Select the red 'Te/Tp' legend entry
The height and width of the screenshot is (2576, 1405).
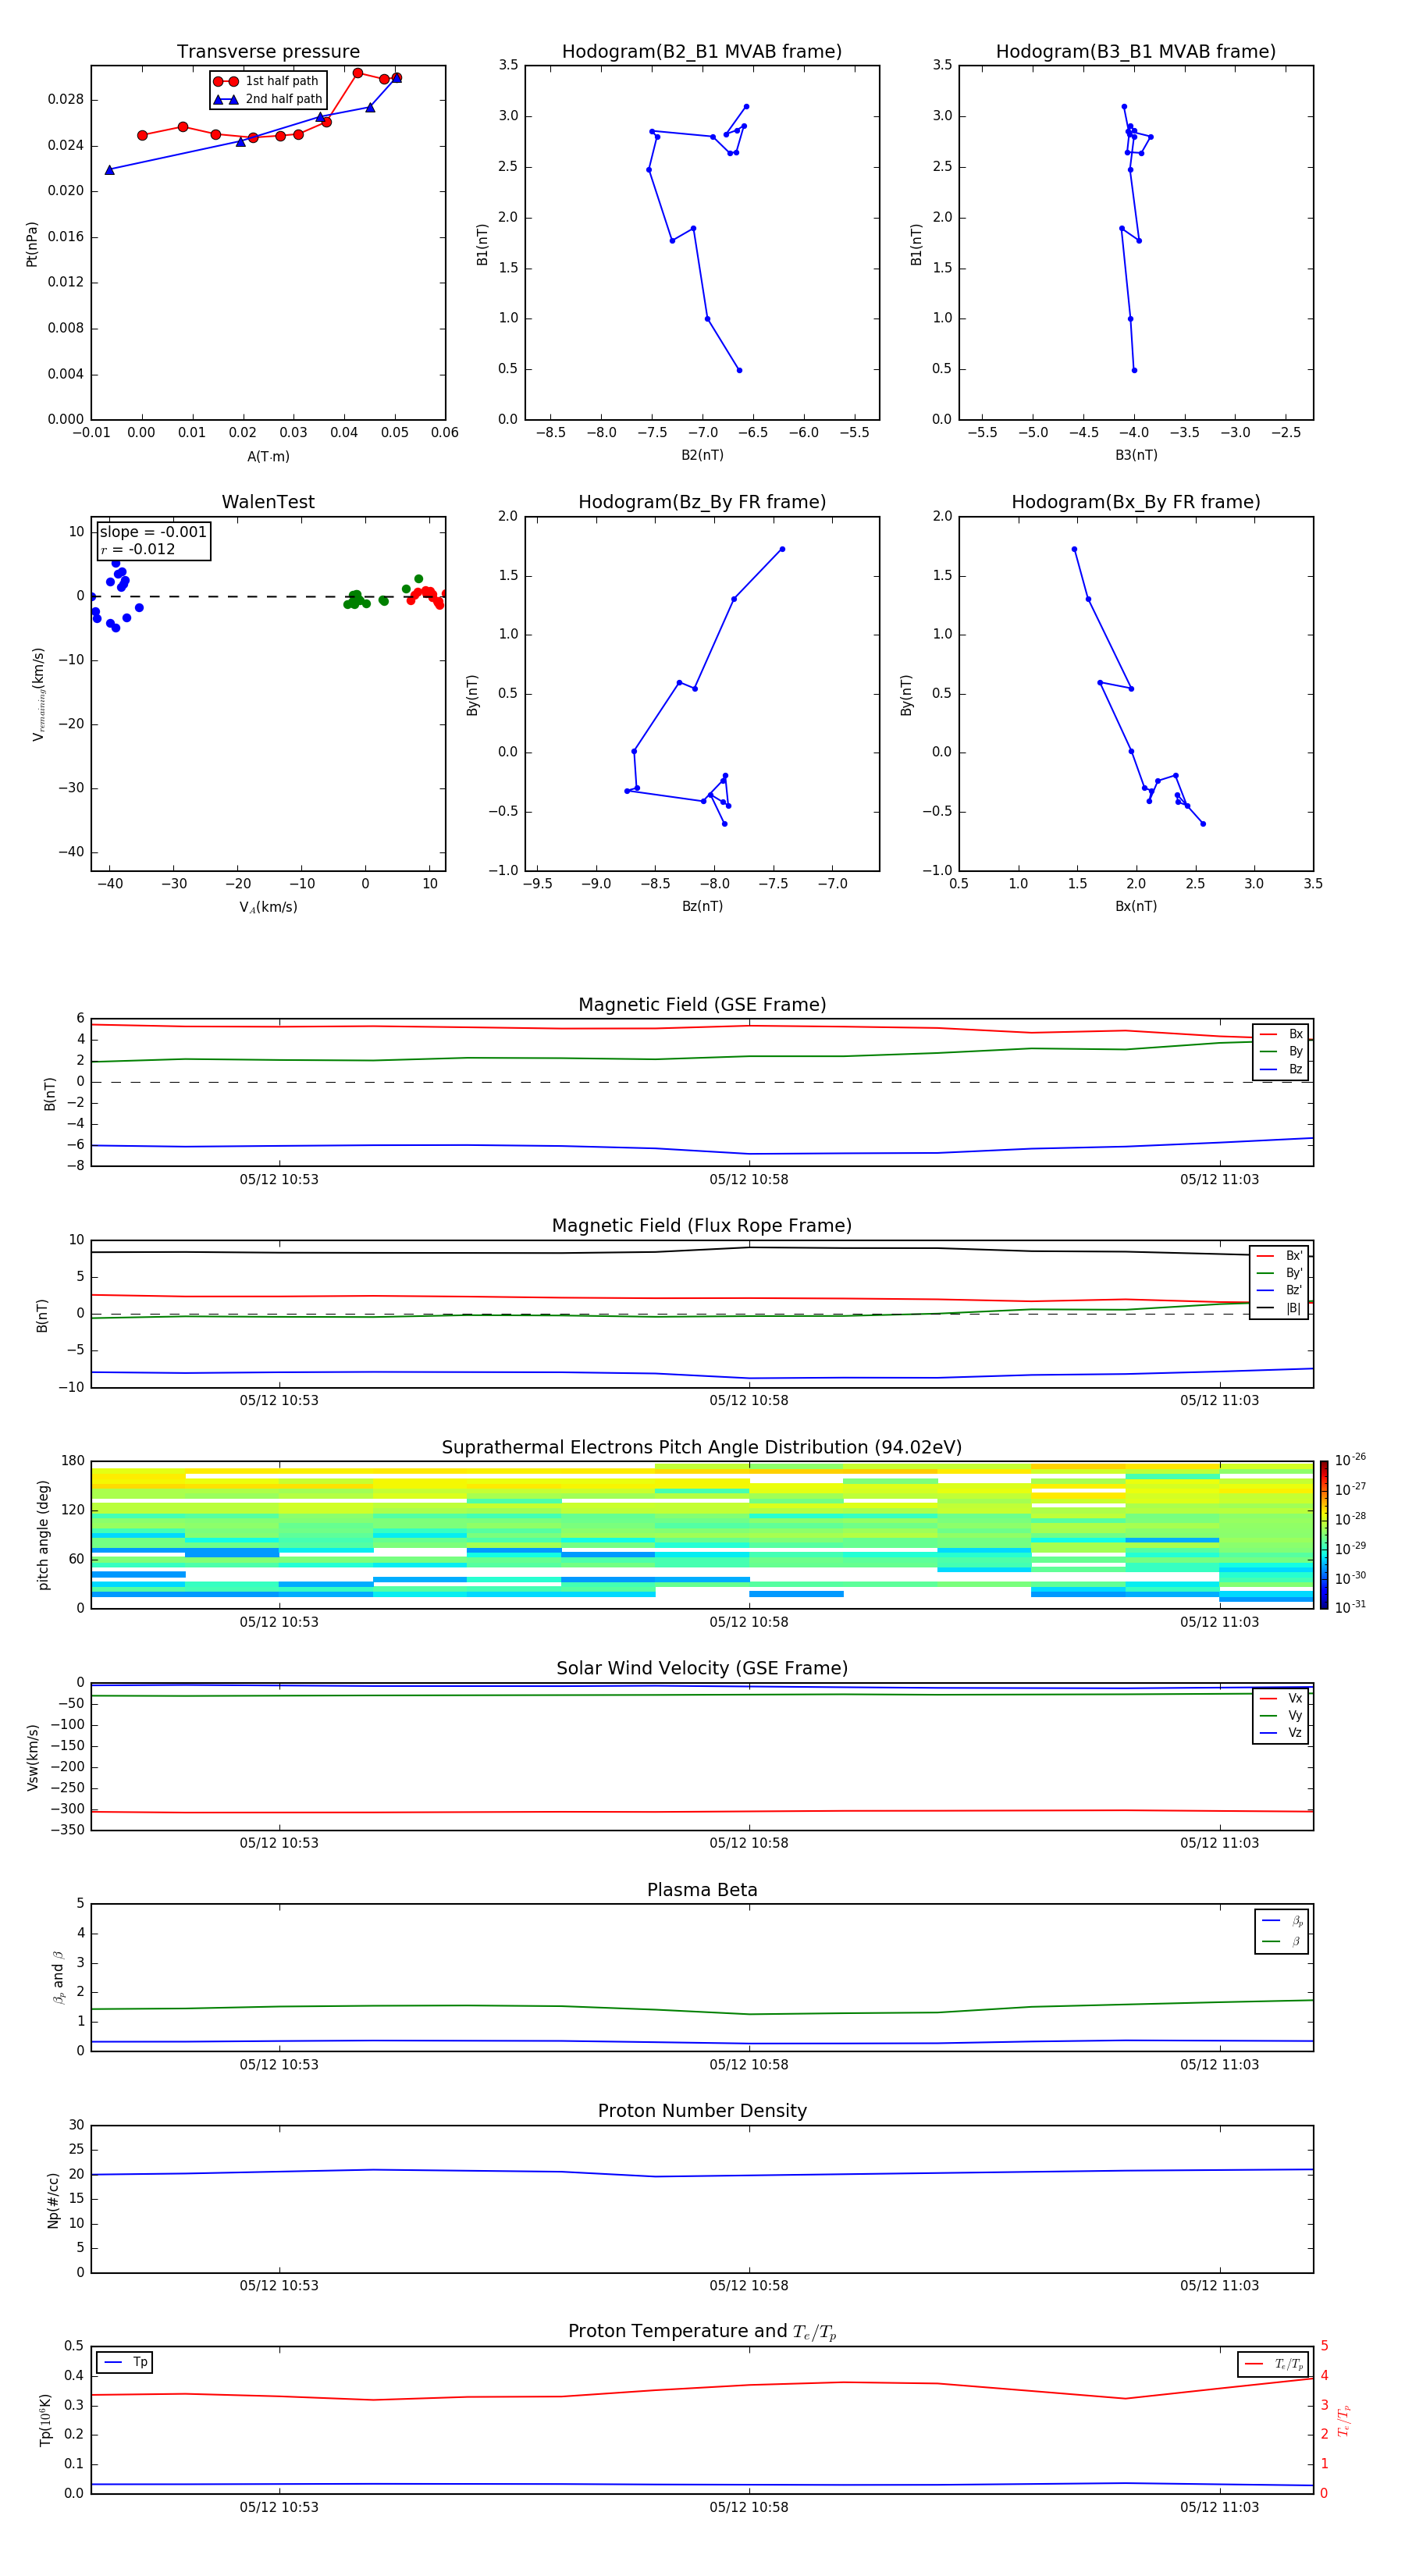[x=1273, y=2364]
